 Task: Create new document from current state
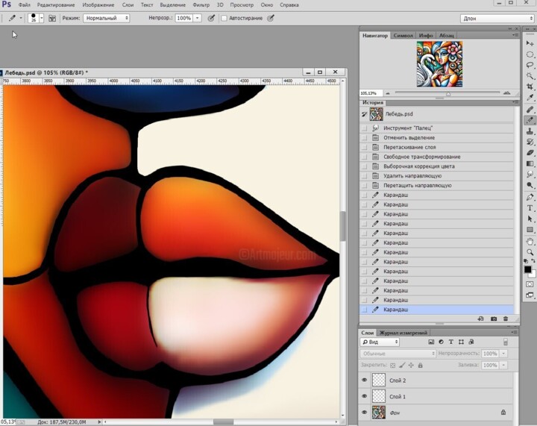tap(481, 319)
